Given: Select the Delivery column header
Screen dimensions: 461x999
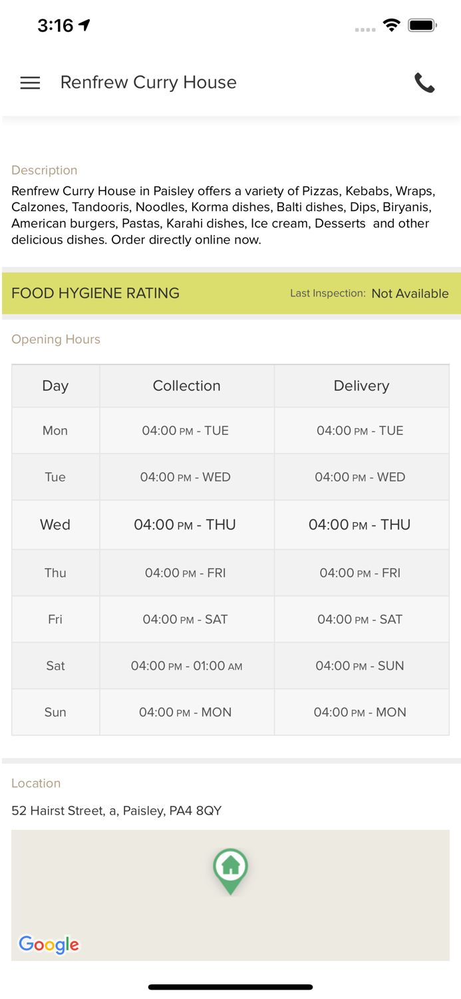Looking at the screenshot, I should click(x=361, y=386).
